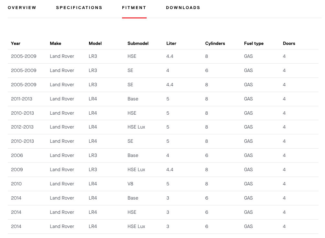Image resolution: width=325 pixels, height=238 pixels.
Task: Click doors value 4 in the 2012-2013 row
Action: (284, 127)
